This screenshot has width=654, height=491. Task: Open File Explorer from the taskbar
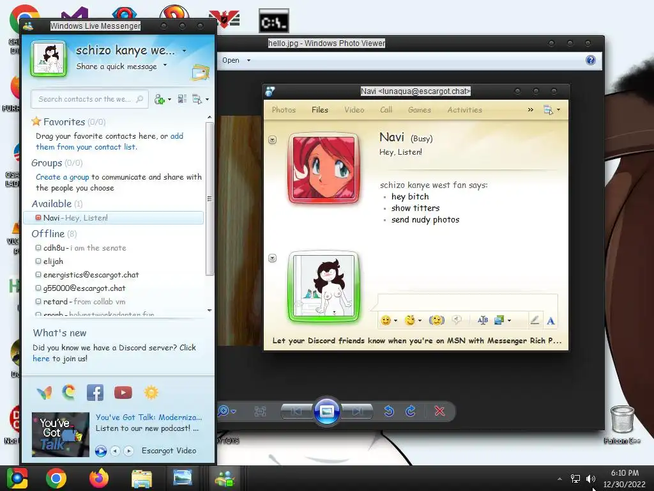(142, 478)
